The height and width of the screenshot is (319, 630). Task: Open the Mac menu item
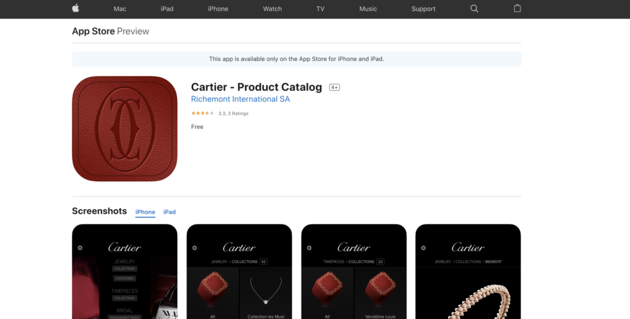(x=120, y=9)
